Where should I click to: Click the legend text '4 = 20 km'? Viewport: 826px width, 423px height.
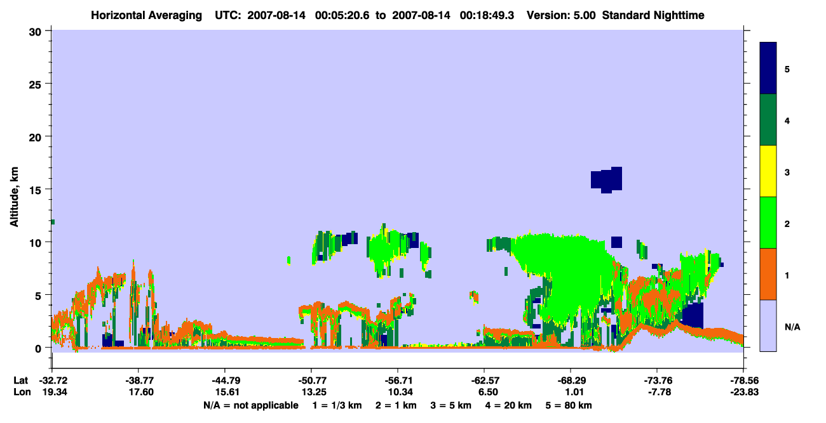(509, 405)
